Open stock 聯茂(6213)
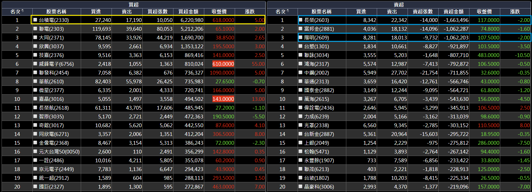This screenshot has width=532, height=192. tap(316, 169)
